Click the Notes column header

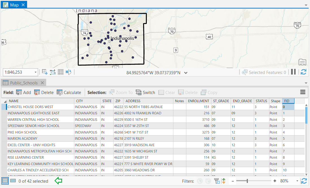pyautogui.click(x=180, y=101)
